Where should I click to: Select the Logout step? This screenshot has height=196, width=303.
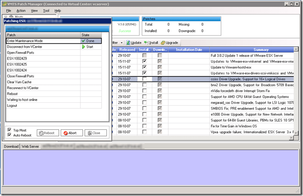54,106
